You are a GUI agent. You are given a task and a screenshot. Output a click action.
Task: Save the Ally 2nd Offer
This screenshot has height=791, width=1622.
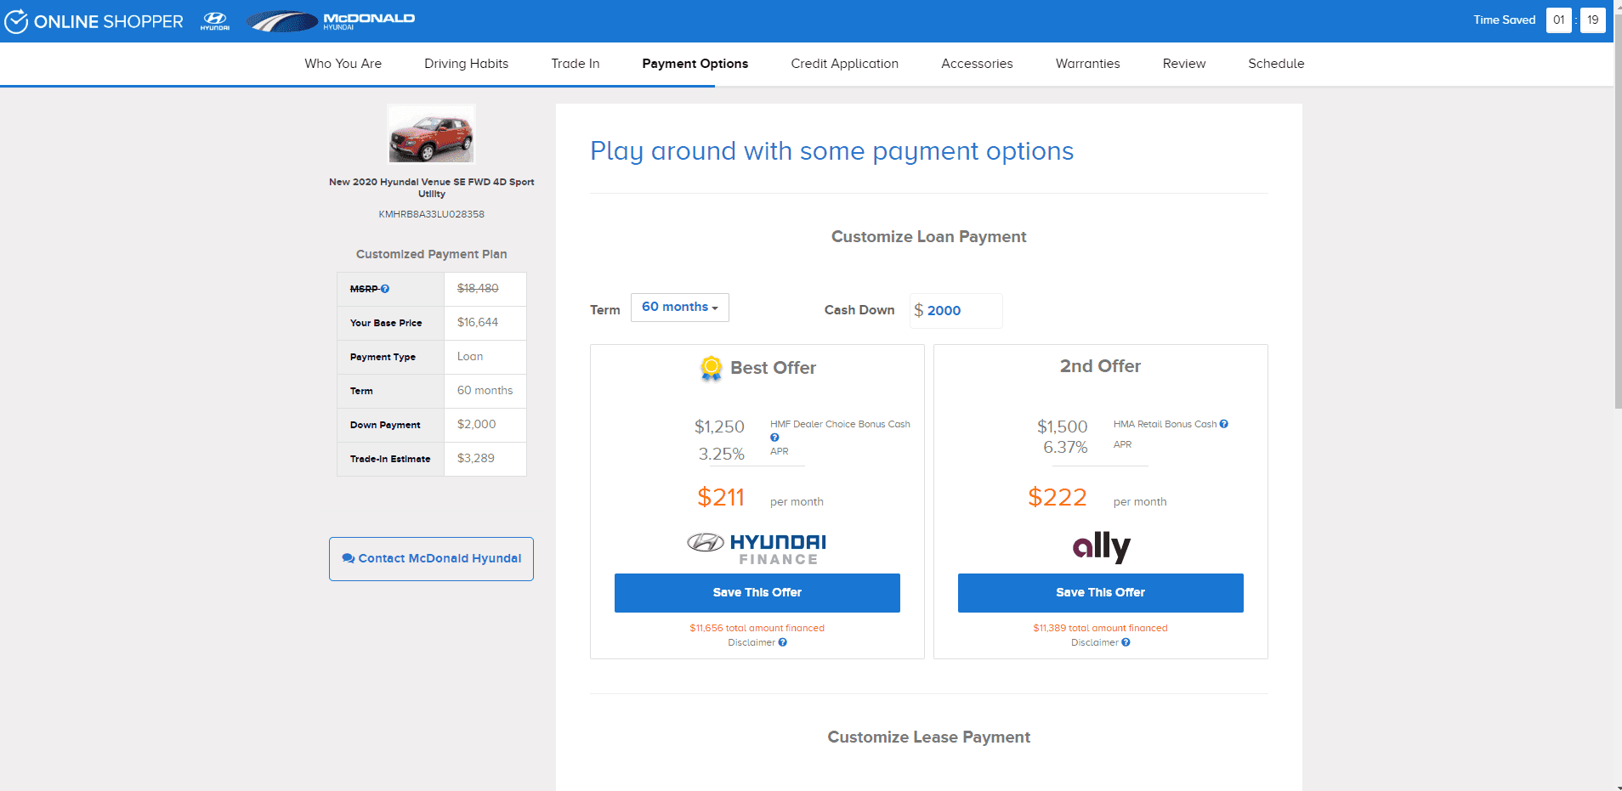[x=1101, y=593]
